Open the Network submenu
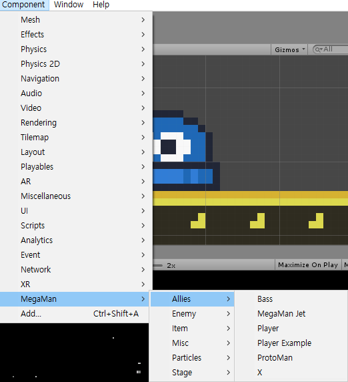The width and height of the screenshot is (348, 382). [76, 269]
